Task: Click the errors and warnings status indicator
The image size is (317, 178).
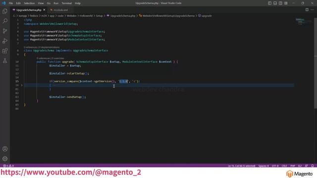Action: coord(8,166)
